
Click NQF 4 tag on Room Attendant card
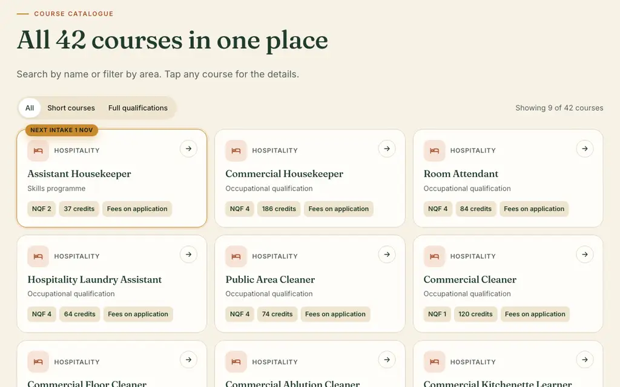(x=438, y=209)
